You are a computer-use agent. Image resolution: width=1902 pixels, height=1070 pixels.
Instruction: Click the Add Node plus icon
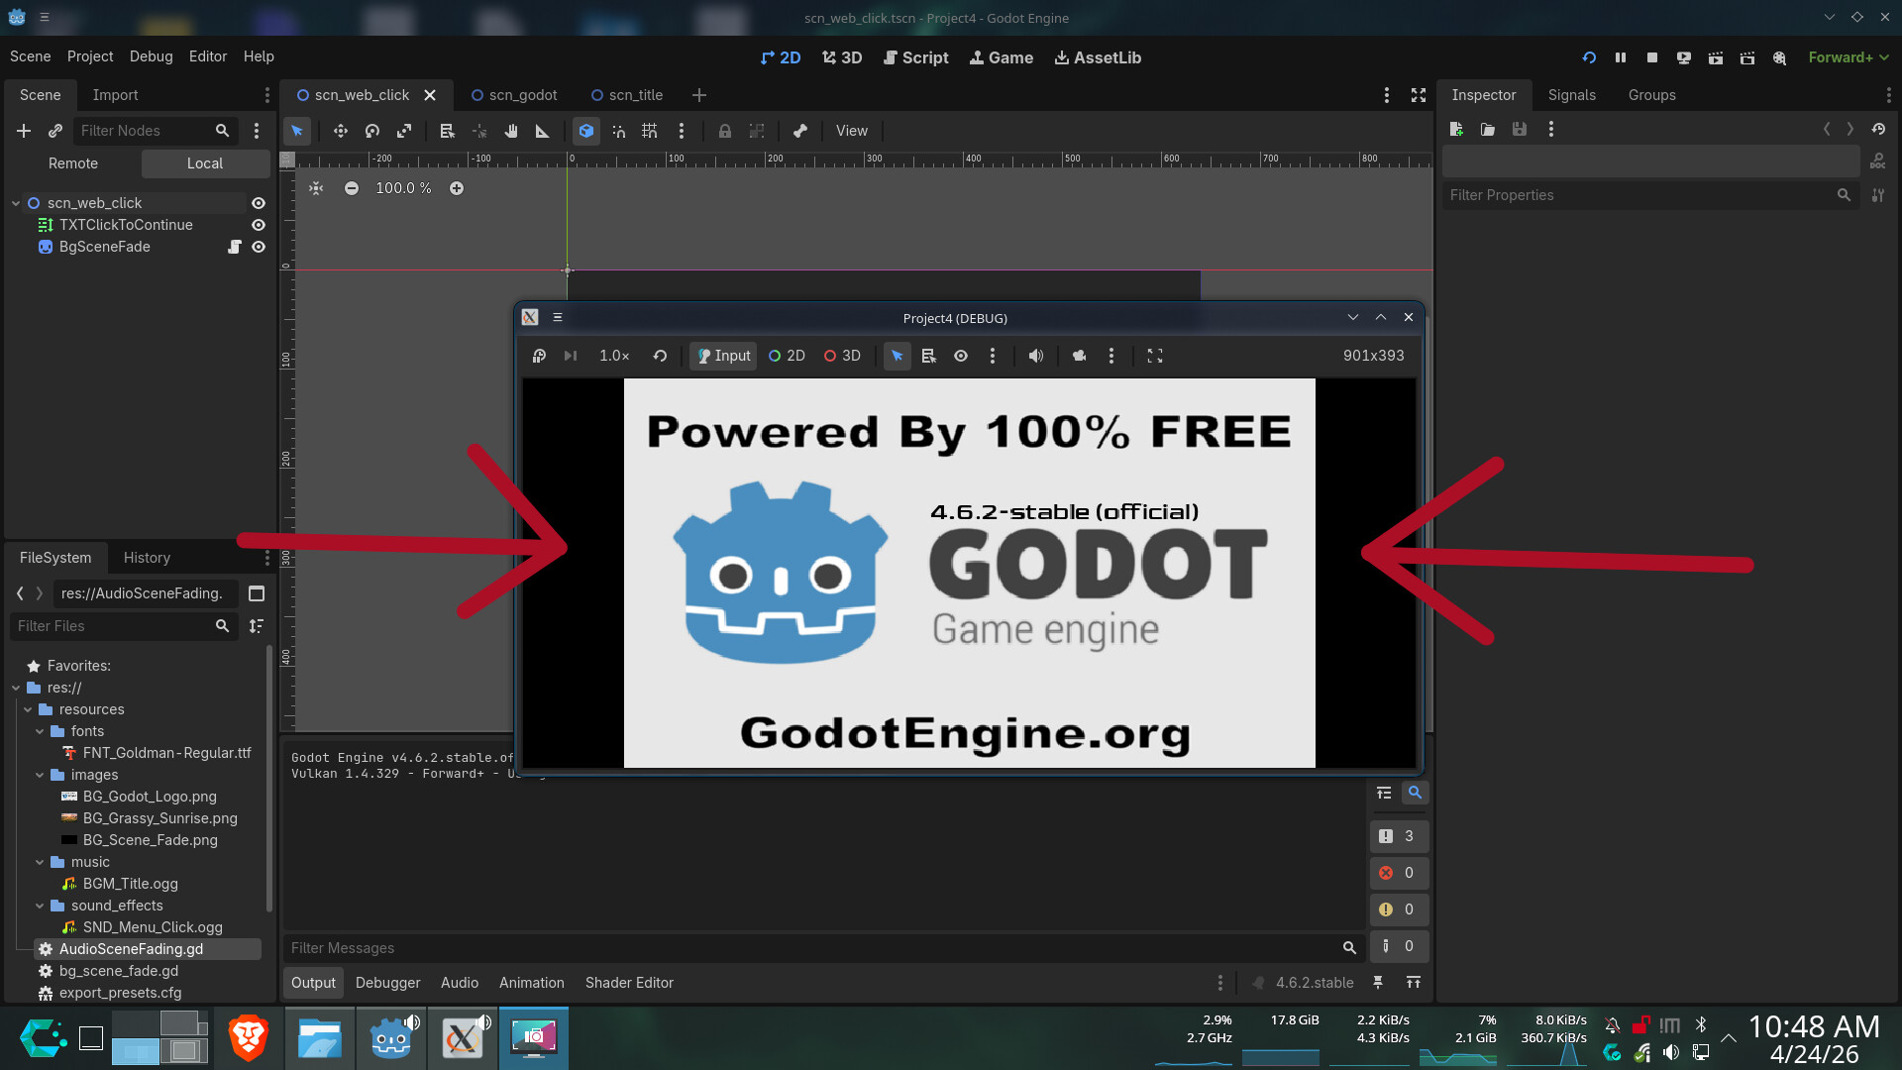click(24, 131)
